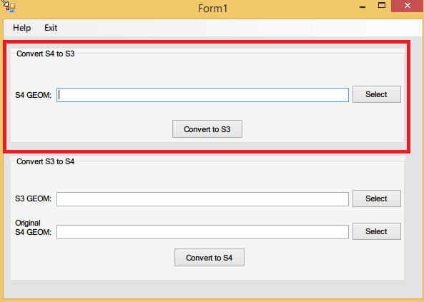Maximize the Form1 window

(382, 6)
